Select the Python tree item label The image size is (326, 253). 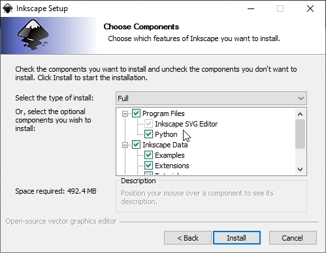pos(166,134)
